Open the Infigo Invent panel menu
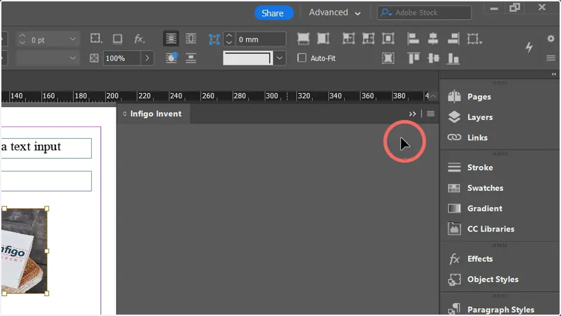561x316 pixels. tap(431, 114)
